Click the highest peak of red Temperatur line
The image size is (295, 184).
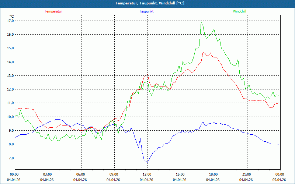[203, 52]
